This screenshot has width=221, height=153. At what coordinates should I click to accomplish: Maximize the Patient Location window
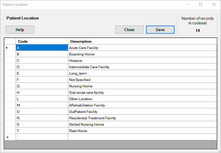(201, 5)
